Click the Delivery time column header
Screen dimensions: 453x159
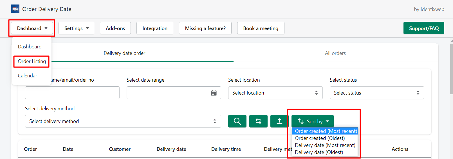coord(226,149)
